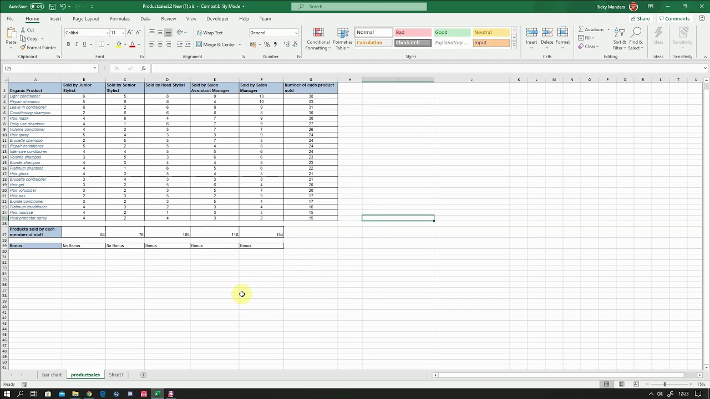Apply the Comma Style format
Viewport: 710px width, 399px height.
[275, 44]
